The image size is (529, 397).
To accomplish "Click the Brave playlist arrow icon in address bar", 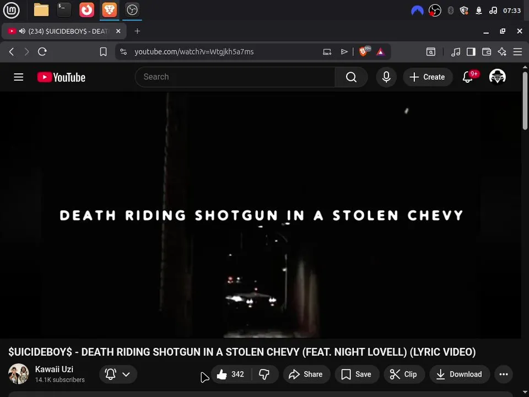I will pyautogui.click(x=344, y=52).
